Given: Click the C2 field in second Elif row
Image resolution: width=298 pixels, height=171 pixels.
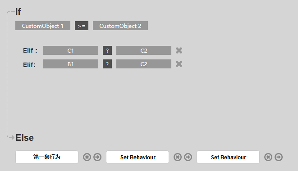Looking at the screenshot, I should point(144,64).
